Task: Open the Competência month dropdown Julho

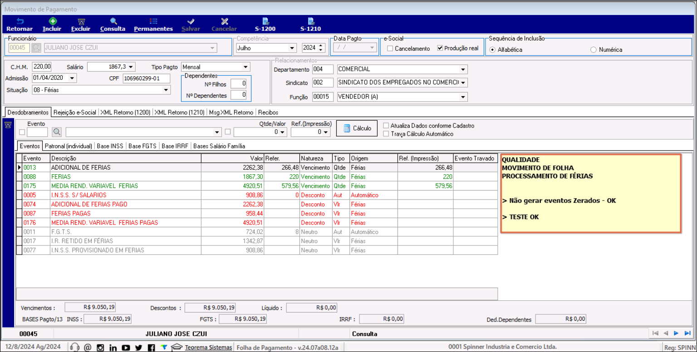Action: coord(292,48)
